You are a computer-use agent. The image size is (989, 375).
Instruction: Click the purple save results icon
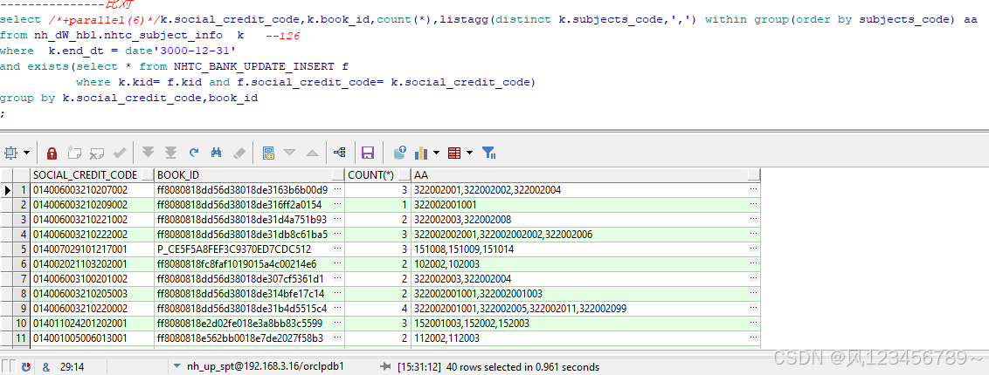(368, 153)
